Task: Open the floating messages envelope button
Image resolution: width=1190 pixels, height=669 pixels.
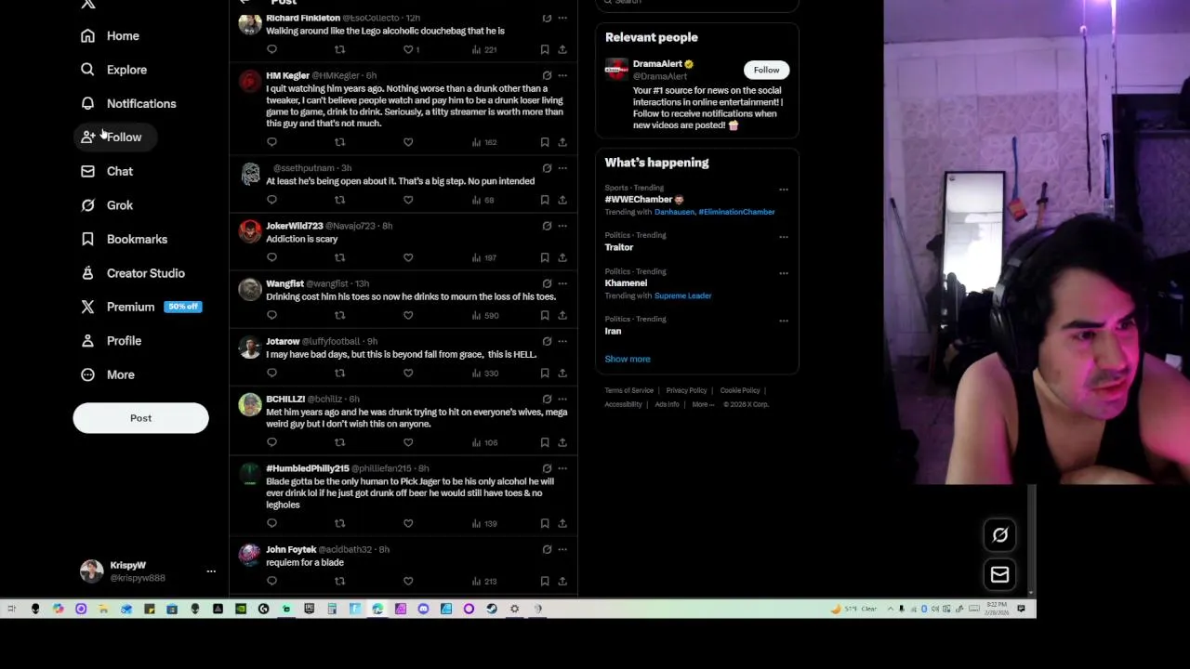Action: click(x=1000, y=575)
